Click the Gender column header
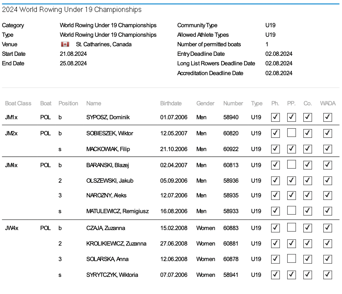Screen dimensions: 342x294 205,103
